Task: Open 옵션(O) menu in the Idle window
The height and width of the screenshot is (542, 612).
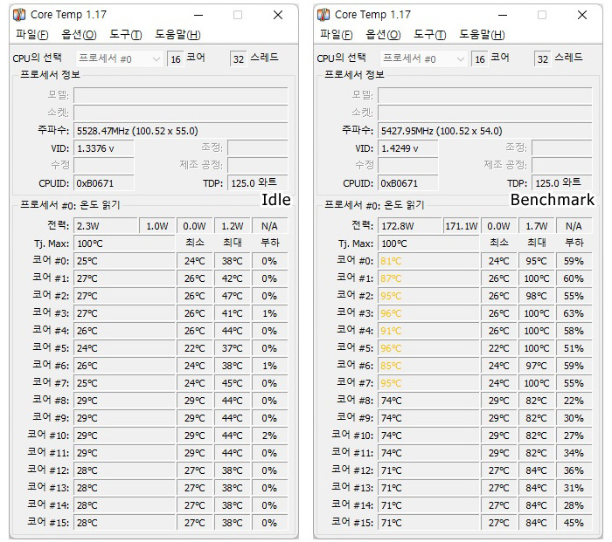Action: tap(79, 35)
